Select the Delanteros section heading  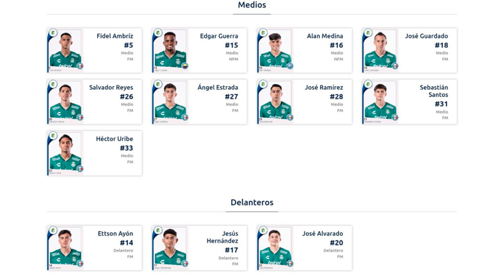pos(252,203)
